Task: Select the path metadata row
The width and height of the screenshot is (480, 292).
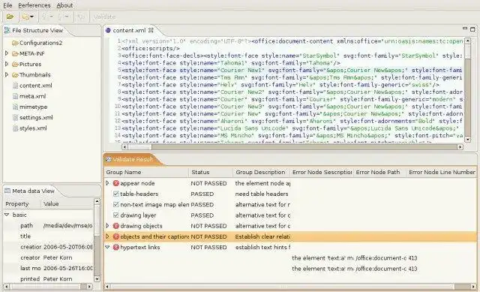Action: [x=48, y=225]
